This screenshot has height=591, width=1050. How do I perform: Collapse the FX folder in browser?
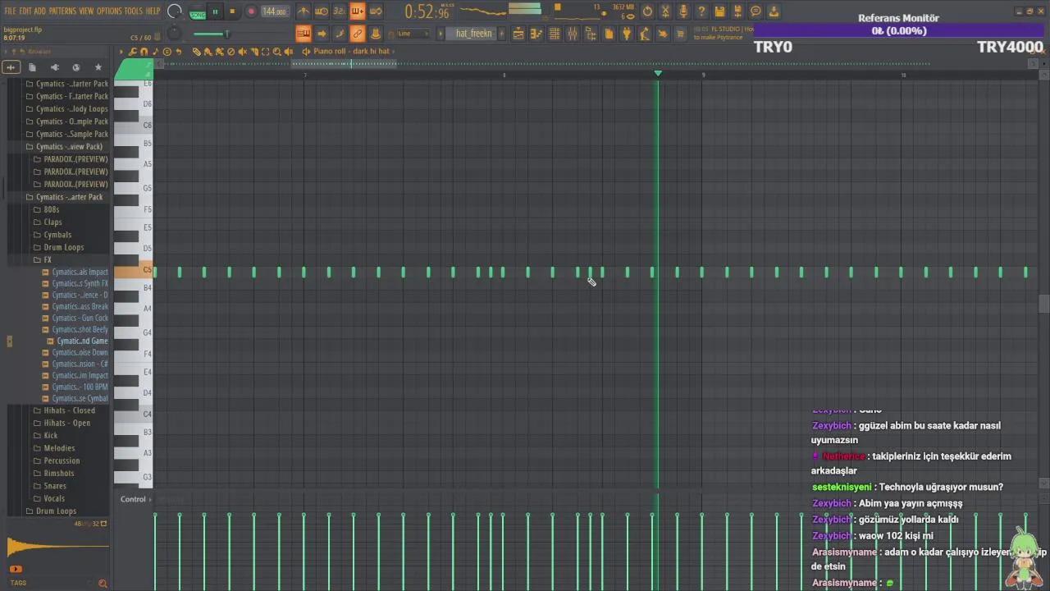pos(48,259)
